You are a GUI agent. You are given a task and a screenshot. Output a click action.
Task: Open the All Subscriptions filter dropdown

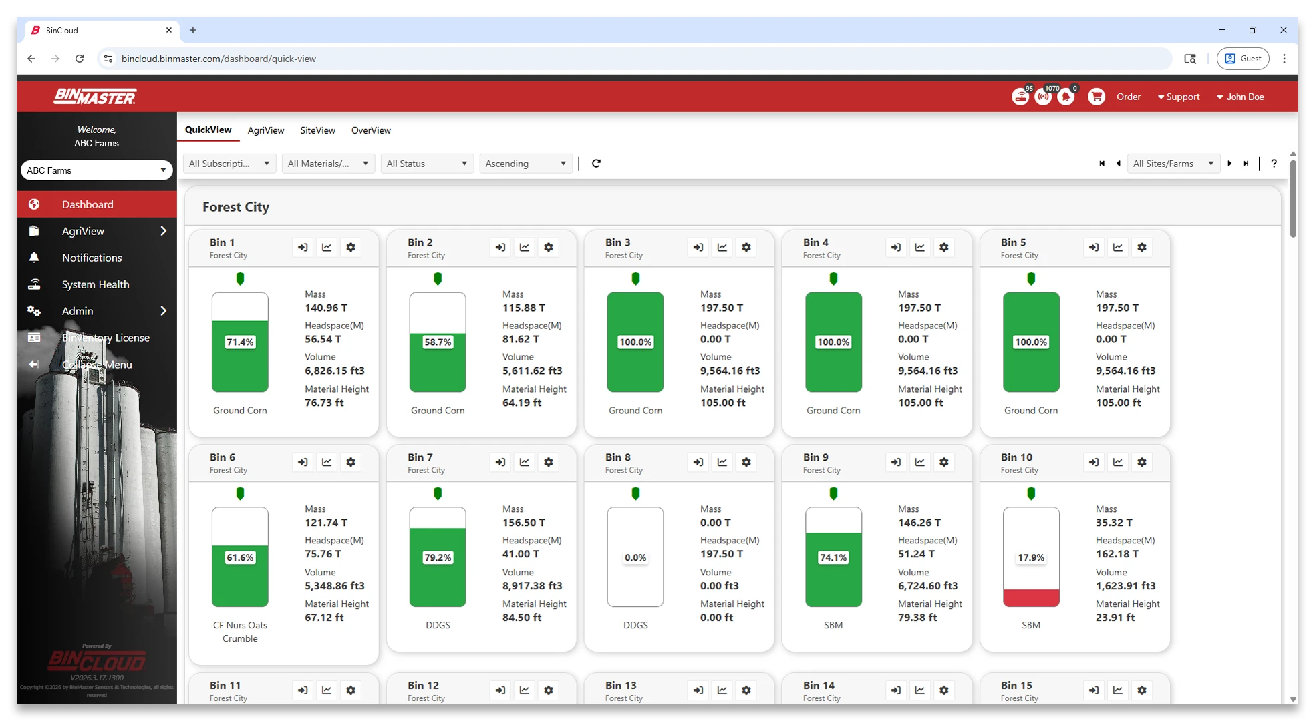click(x=229, y=164)
